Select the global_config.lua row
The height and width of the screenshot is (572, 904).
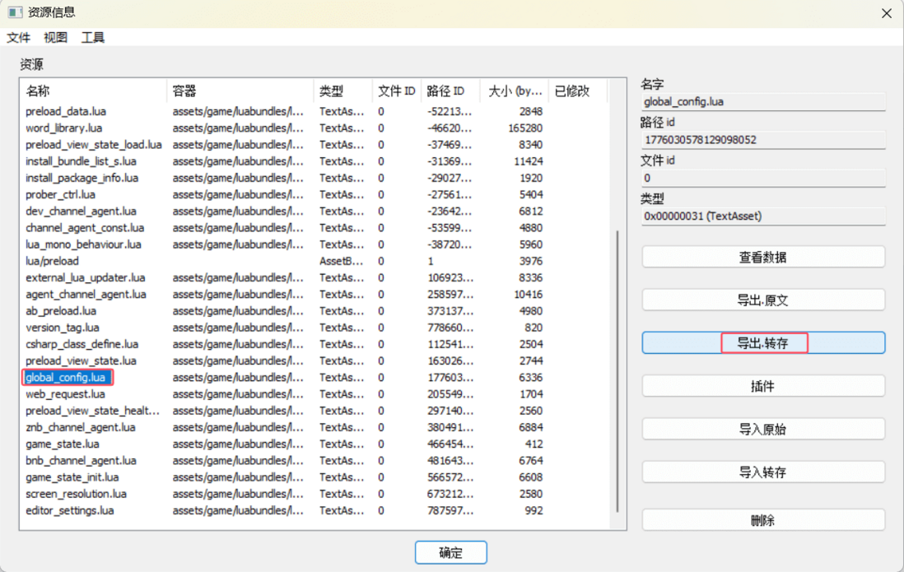pos(66,378)
